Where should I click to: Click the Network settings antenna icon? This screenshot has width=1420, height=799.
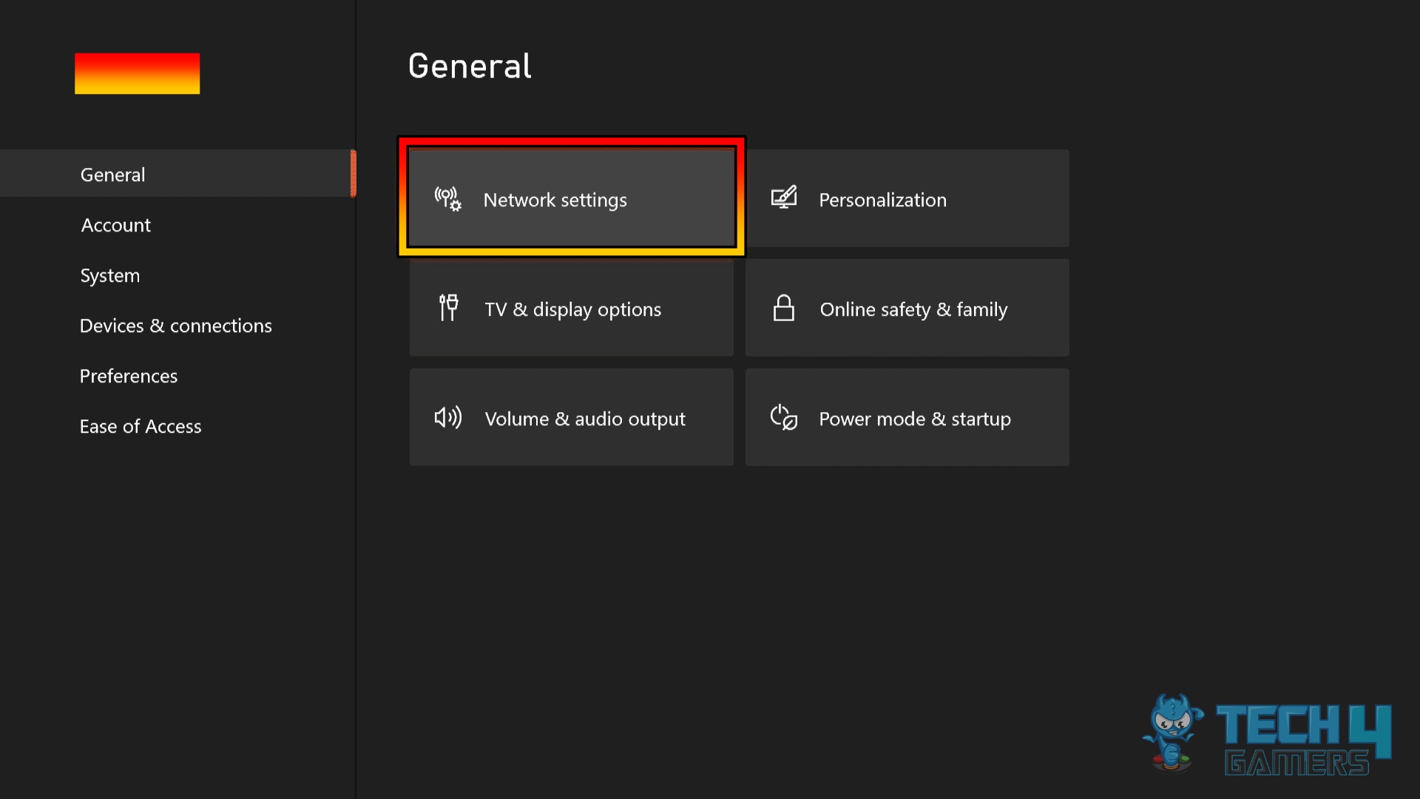447,198
